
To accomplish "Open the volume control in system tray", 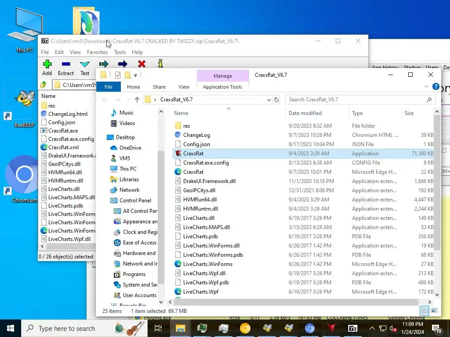I will pos(393,328).
